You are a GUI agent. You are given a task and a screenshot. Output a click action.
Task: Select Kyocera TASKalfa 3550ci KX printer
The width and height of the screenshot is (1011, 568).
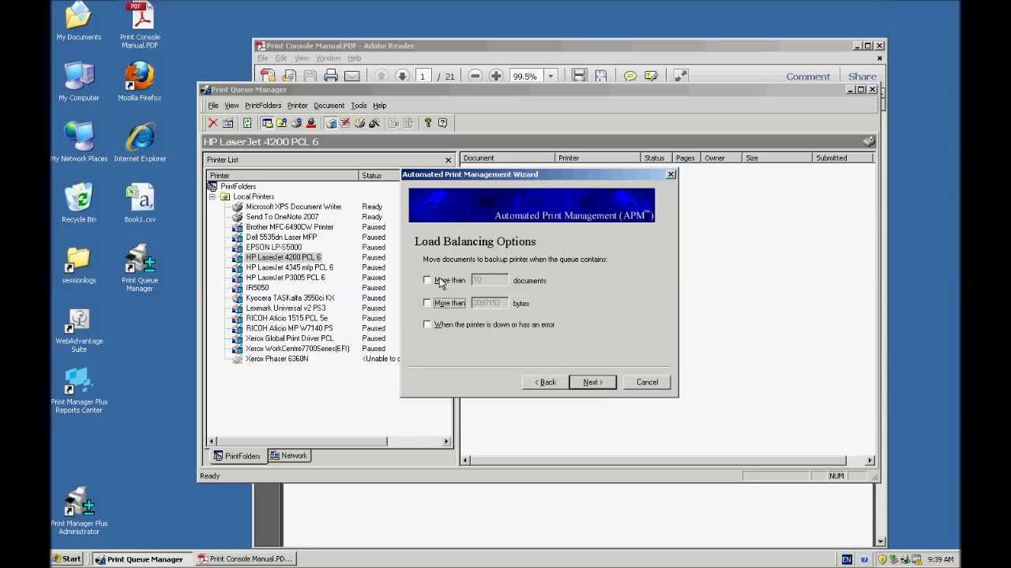pyautogui.click(x=290, y=298)
